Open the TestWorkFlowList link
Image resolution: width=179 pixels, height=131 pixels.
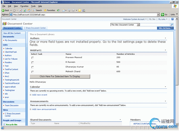12,83
